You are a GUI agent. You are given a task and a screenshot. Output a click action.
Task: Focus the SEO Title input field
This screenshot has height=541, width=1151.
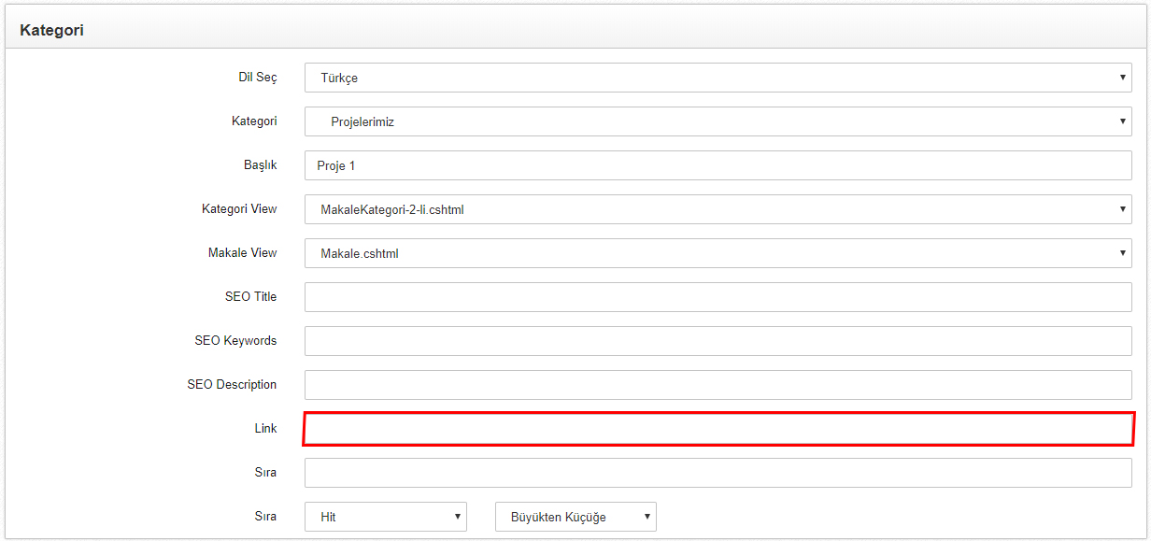coord(718,297)
